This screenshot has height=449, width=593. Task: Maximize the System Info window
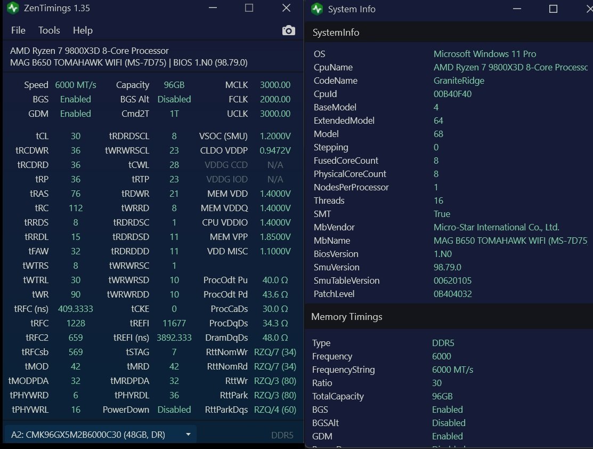[x=553, y=9]
